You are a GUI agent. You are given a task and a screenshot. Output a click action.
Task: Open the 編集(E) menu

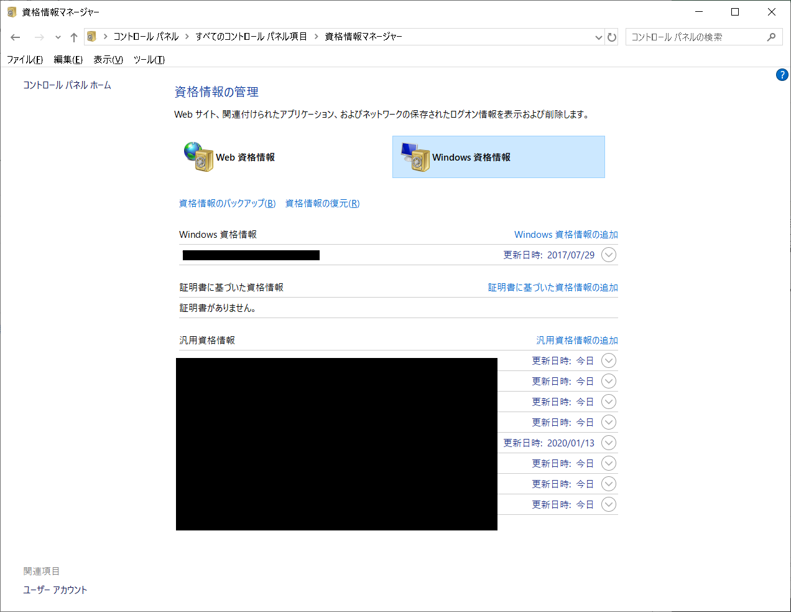pyautogui.click(x=68, y=60)
